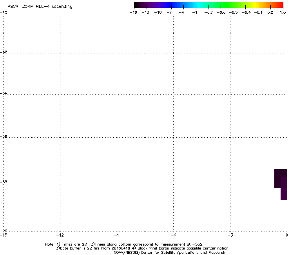Screen dimensions: 290x255
Task: Click the longitude label -15
Action: tap(4, 235)
